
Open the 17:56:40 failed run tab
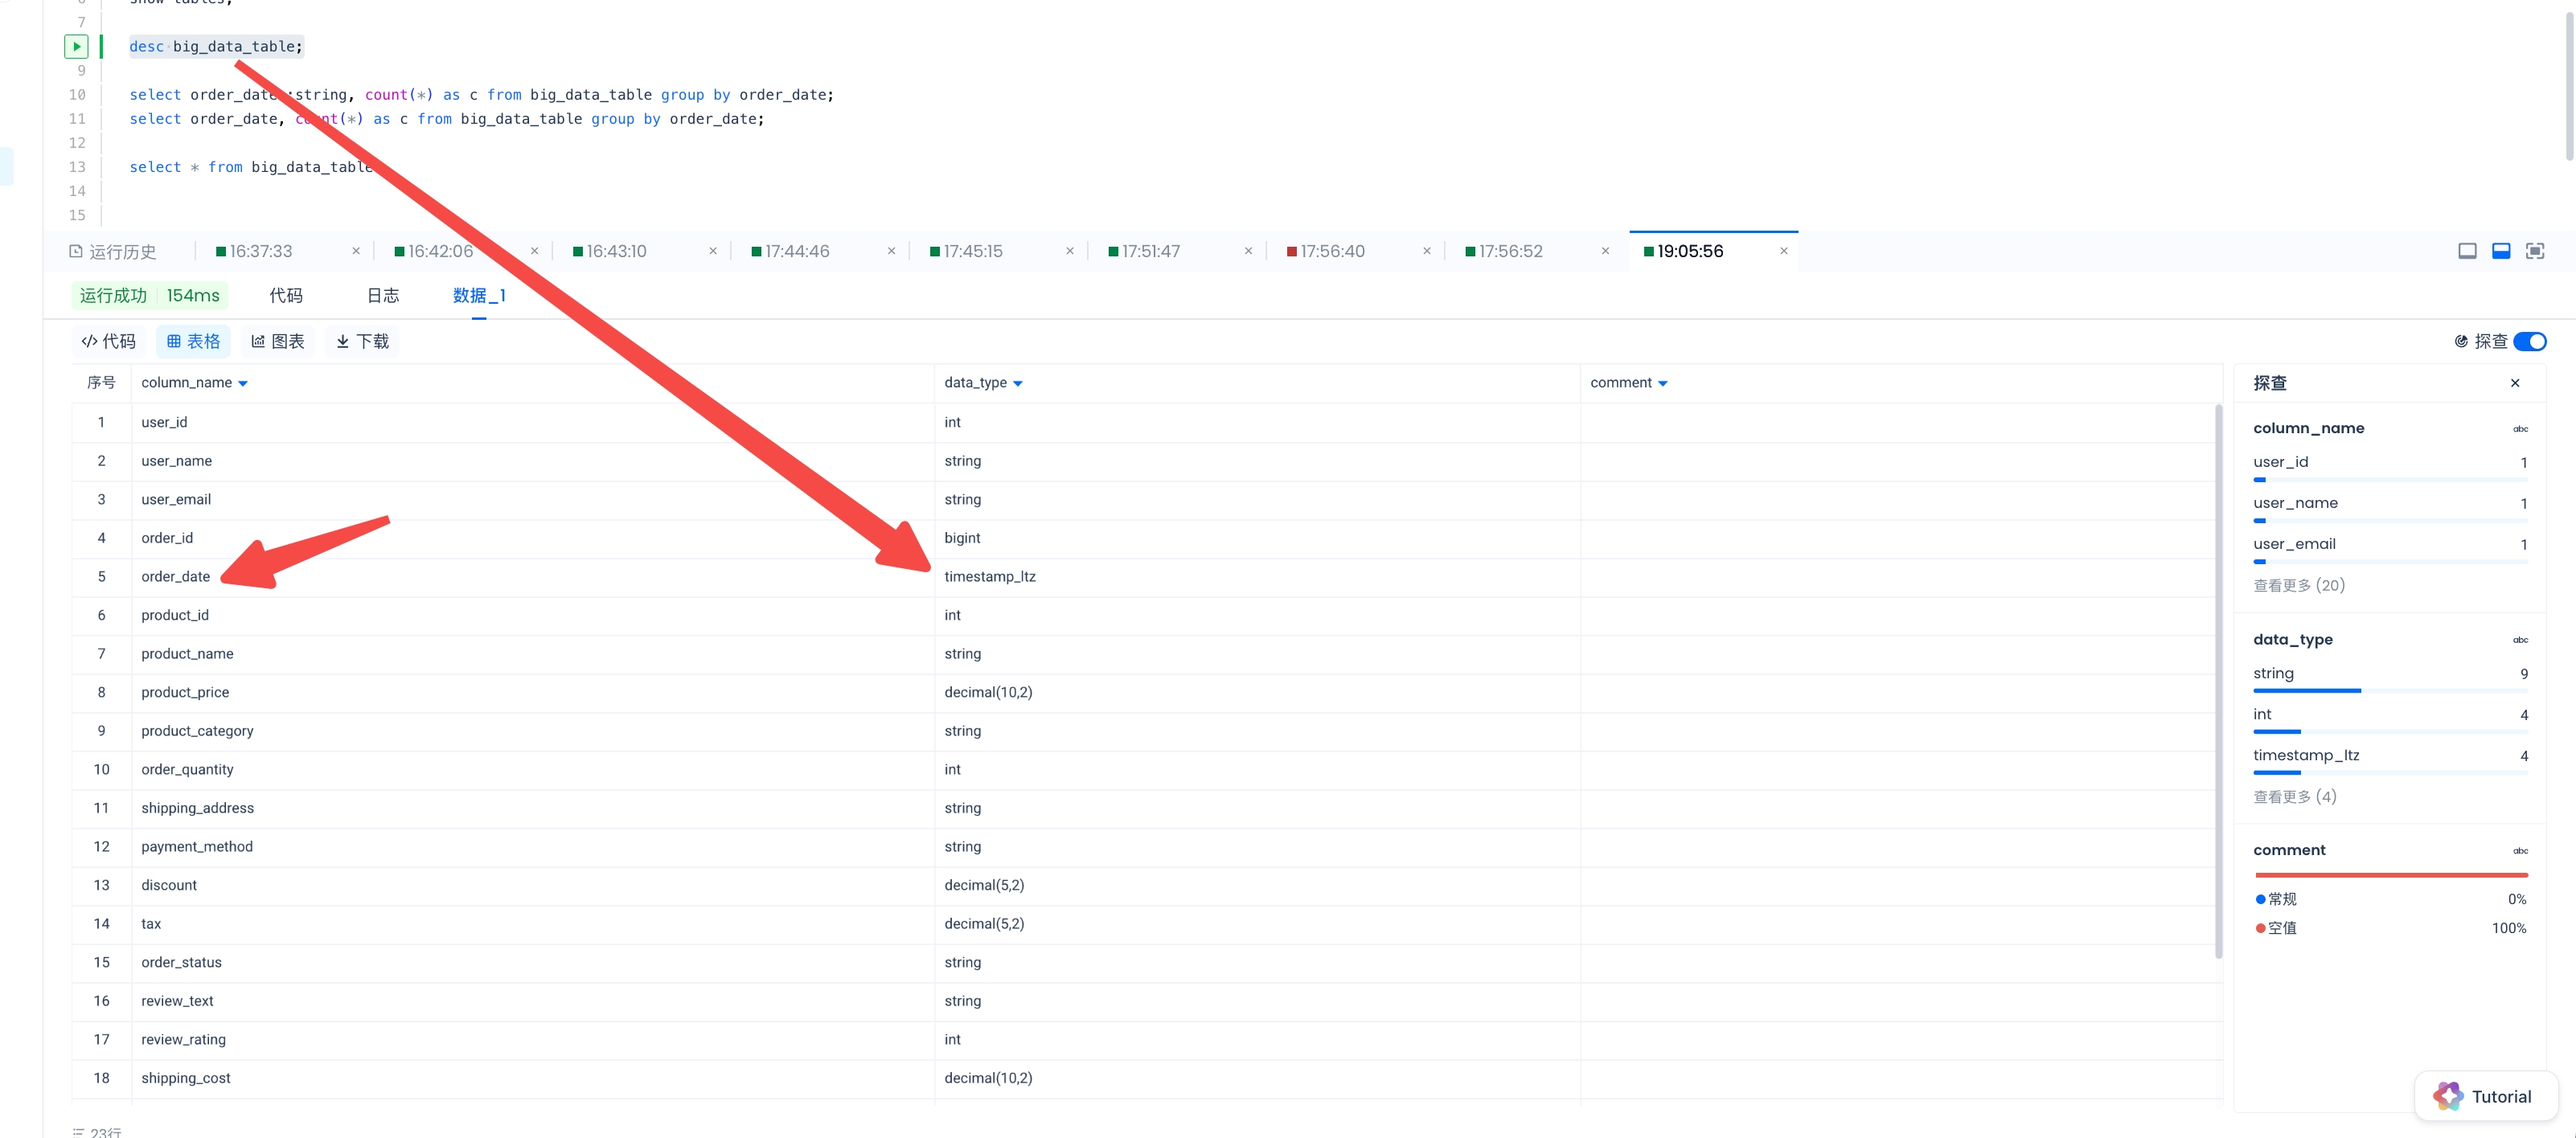tap(1331, 251)
